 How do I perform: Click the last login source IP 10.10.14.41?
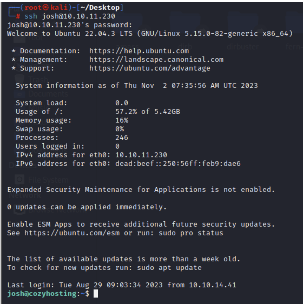(213, 285)
